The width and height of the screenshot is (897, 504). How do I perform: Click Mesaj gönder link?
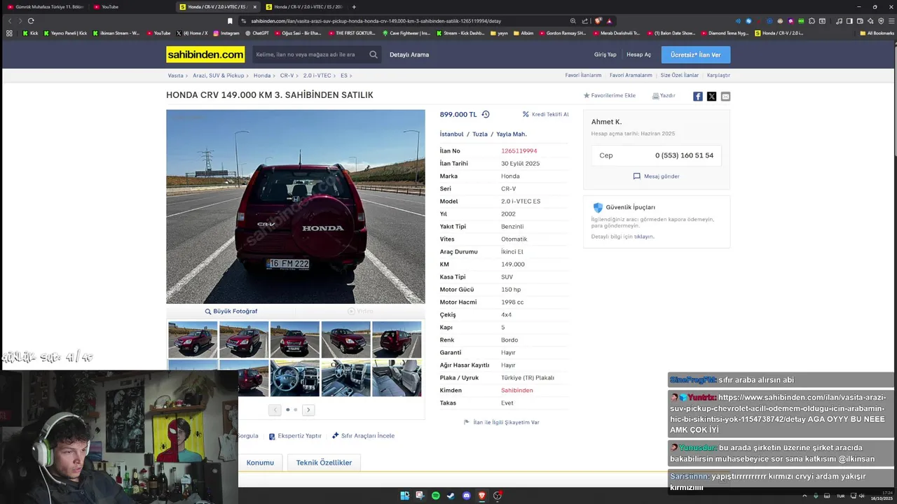pyautogui.click(x=656, y=176)
